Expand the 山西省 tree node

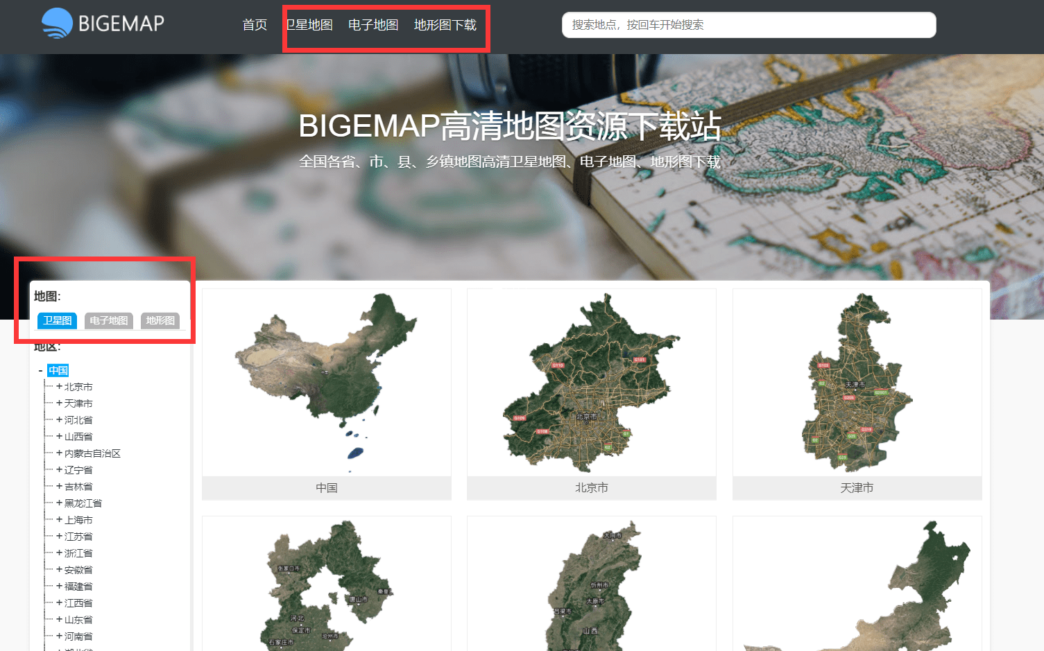[59, 436]
